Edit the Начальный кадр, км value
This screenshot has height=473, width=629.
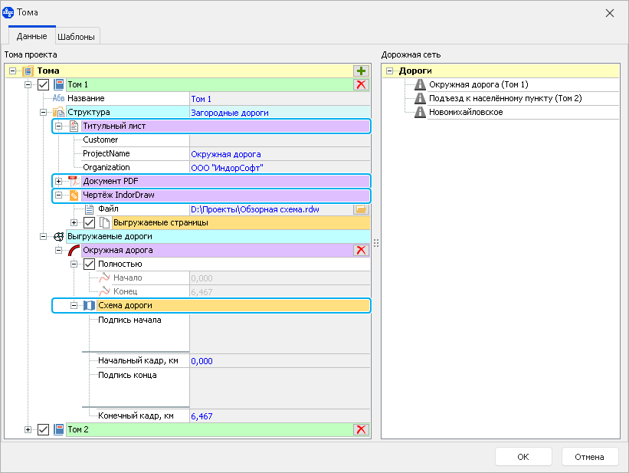[x=280, y=361]
